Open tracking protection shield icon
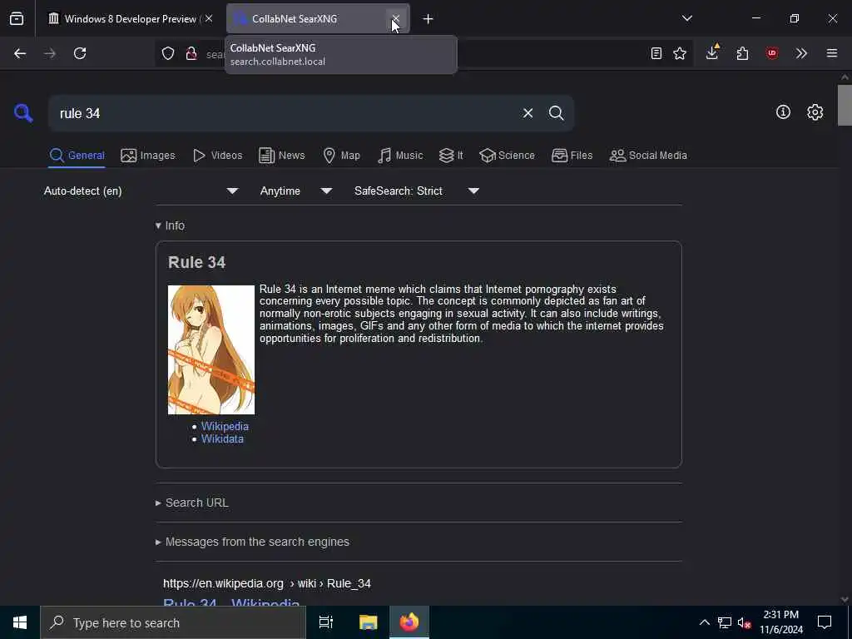Screen dimensions: 852x639 click(x=168, y=53)
